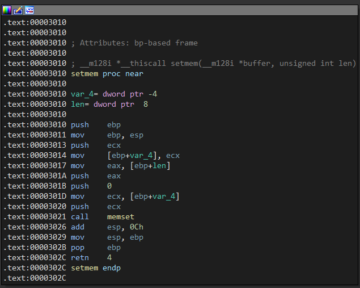Image resolution: width=360 pixels, height=288 pixels.
Task: Click the 'push eax' instruction
Action: tap(96, 176)
